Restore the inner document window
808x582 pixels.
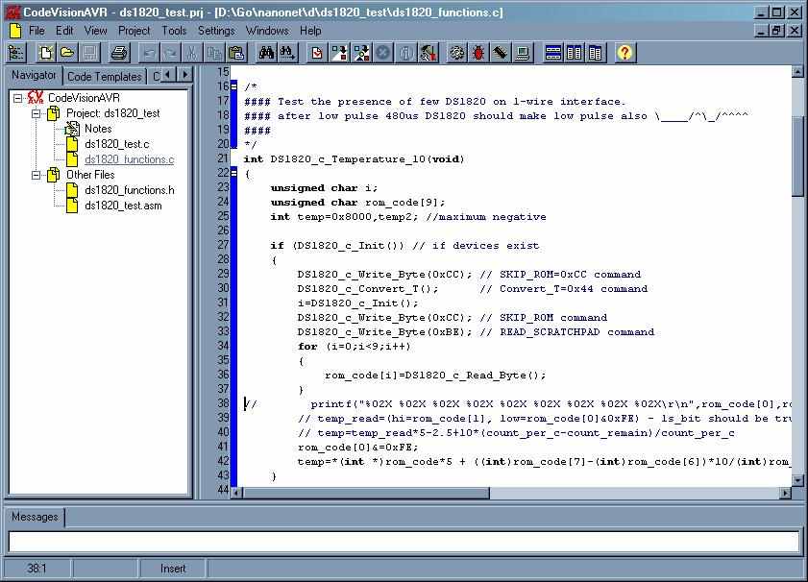coord(777,31)
